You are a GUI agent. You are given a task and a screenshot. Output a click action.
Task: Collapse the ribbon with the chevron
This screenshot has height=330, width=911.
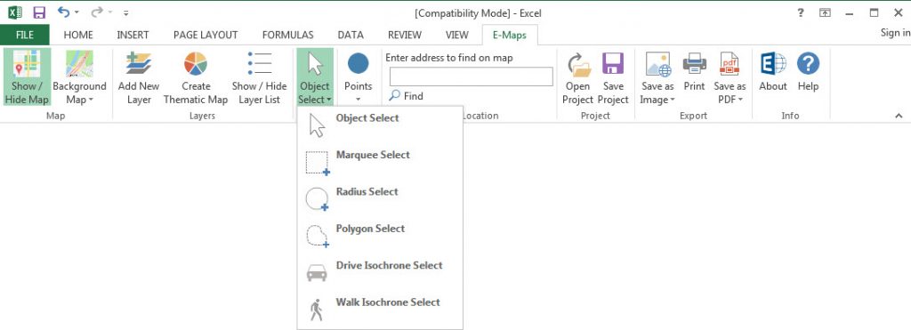[899, 117]
